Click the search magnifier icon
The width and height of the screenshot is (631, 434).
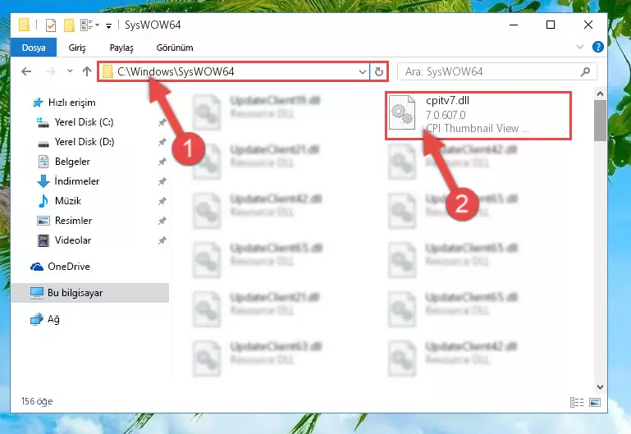586,71
